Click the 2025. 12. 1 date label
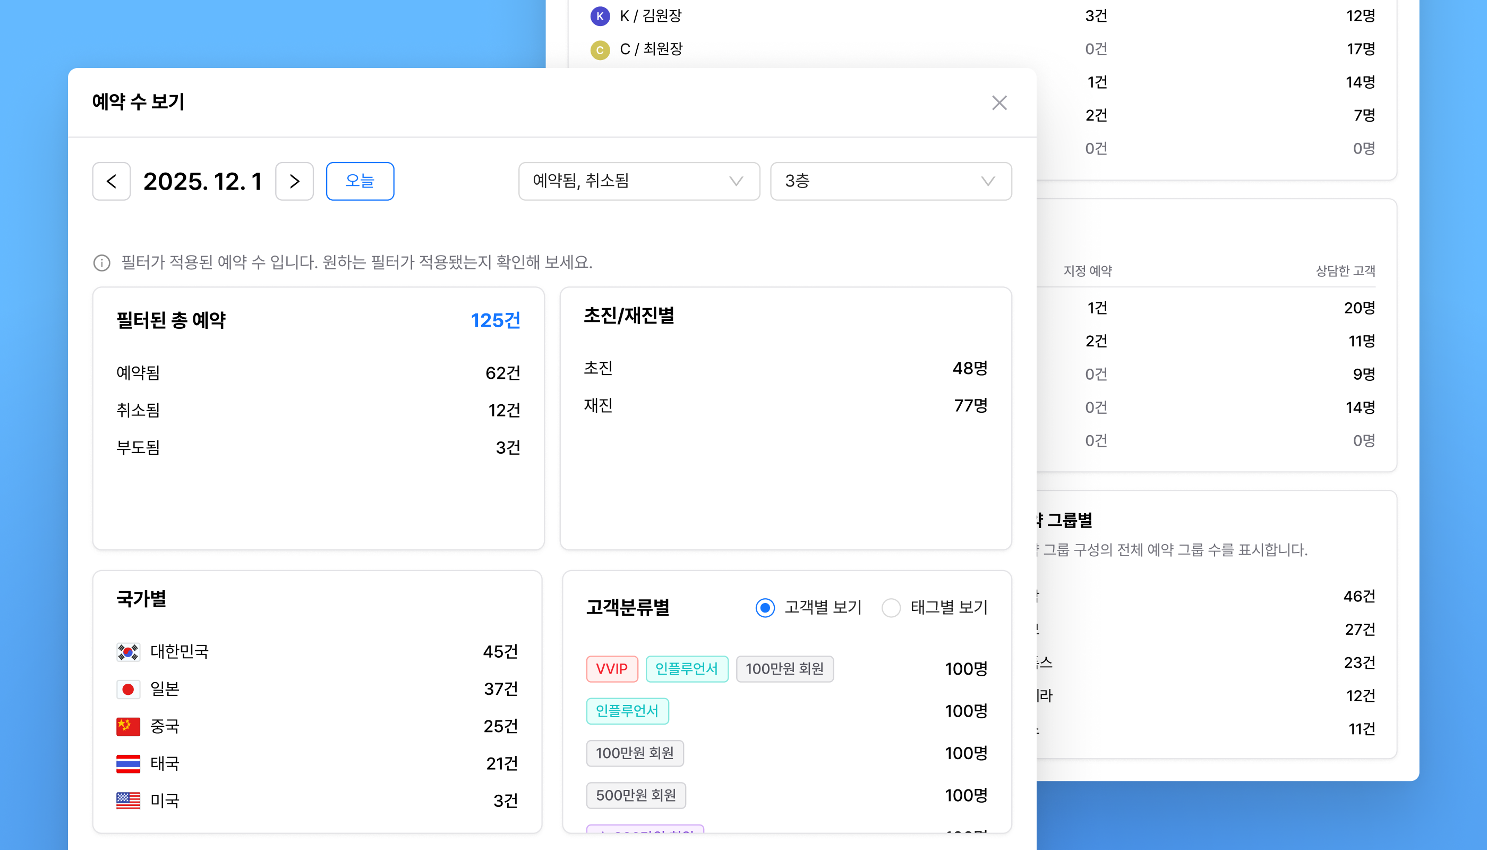Image resolution: width=1487 pixels, height=850 pixels. [x=202, y=182]
